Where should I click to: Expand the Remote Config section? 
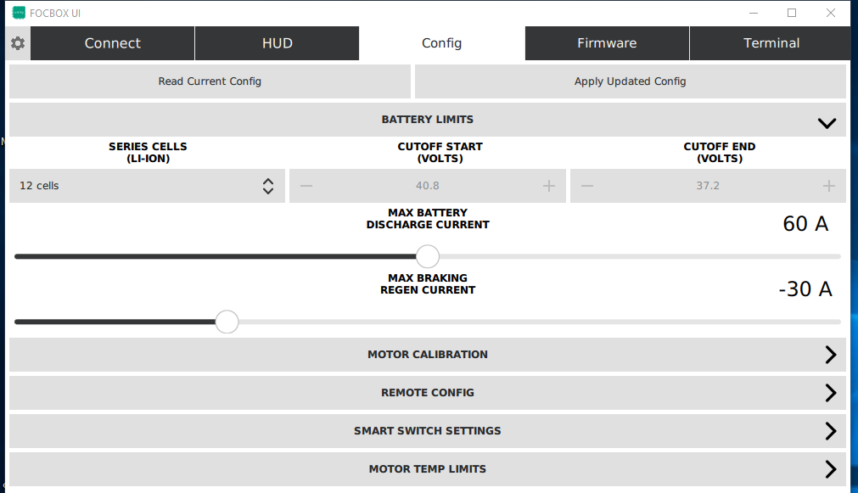(830, 393)
